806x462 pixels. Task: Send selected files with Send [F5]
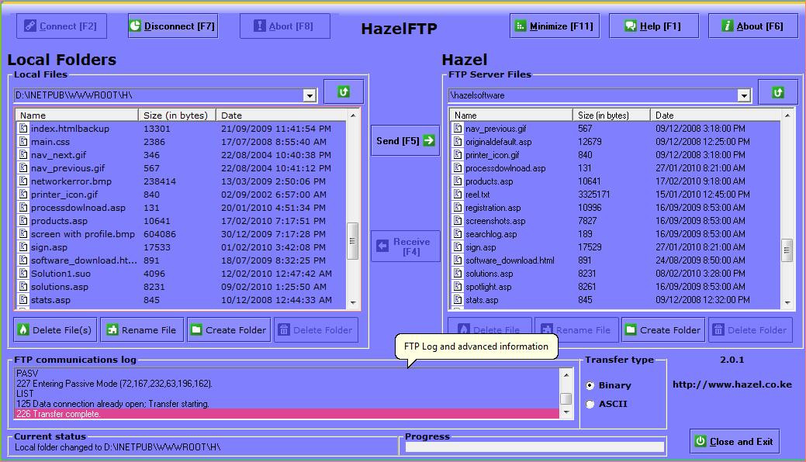[x=406, y=140]
